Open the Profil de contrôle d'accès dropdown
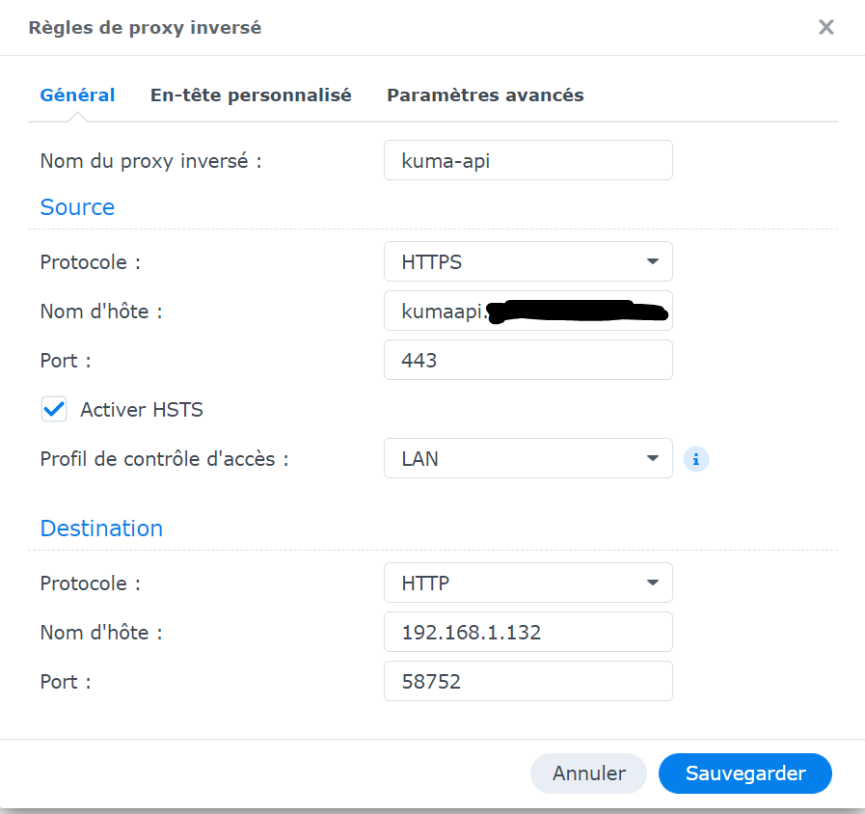Image resolution: width=865 pixels, height=814 pixels. click(528, 458)
